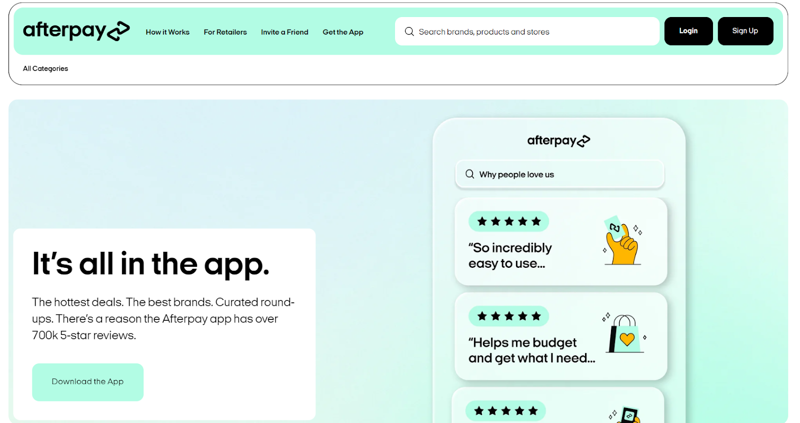
Task: Open Invite a Friend link
Action: point(284,32)
